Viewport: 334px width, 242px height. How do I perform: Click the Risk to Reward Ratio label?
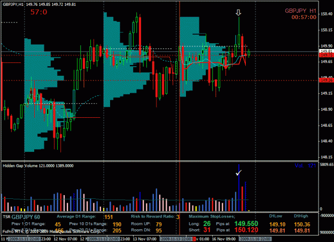point(153,216)
